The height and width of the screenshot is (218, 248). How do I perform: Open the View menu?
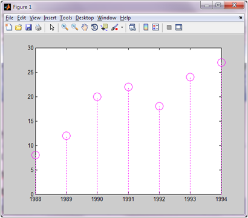[x=35, y=18]
